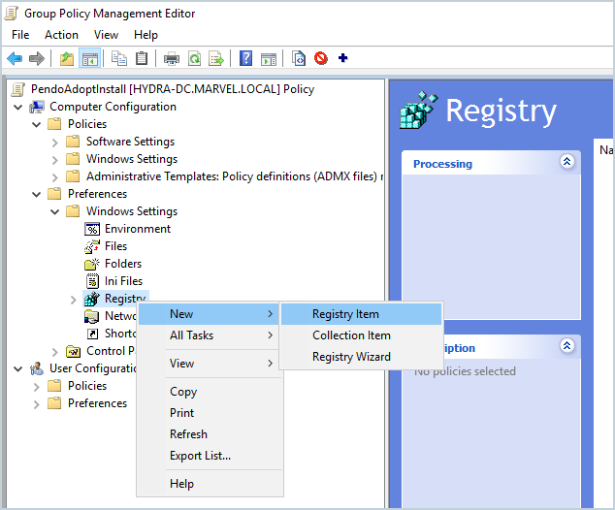The height and width of the screenshot is (510, 615).
Task: Click the Registry cubes tree icon
Action: (x=92, y=299)
